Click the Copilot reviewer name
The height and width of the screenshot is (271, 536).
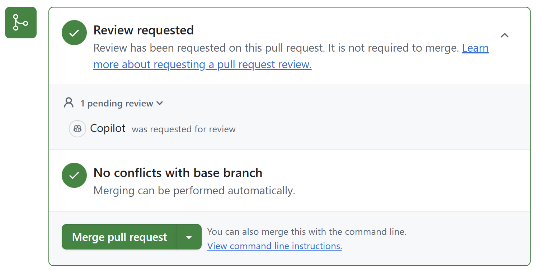tap(108, 128)
